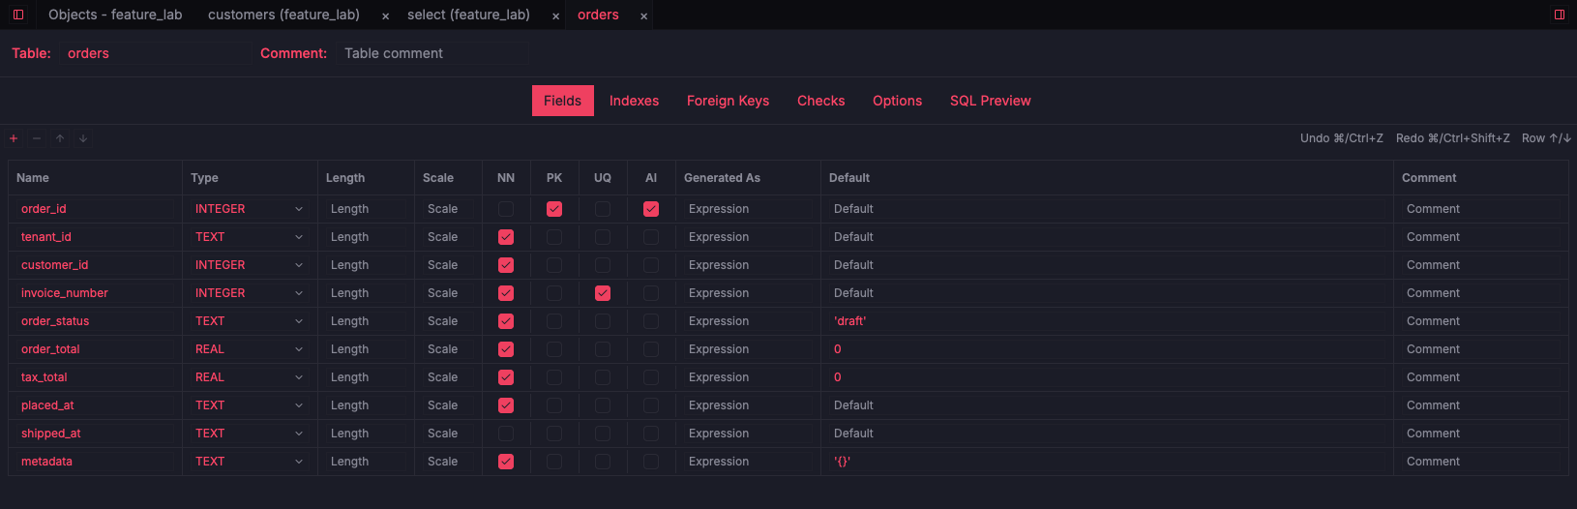Edit default value 'draft' for order_status
This screenshot has width=1577, height=509.
click(1107, 321)
